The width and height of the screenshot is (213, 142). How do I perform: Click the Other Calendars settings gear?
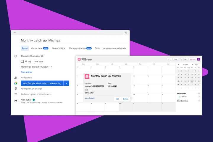pyautogui.click(x=199, y=101)
